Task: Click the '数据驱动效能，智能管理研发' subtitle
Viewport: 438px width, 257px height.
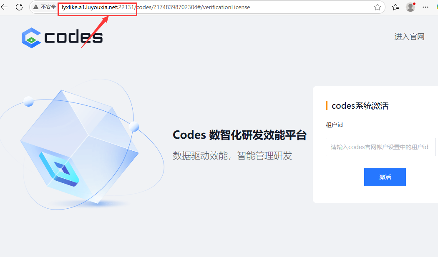Action: click(232, 155)
